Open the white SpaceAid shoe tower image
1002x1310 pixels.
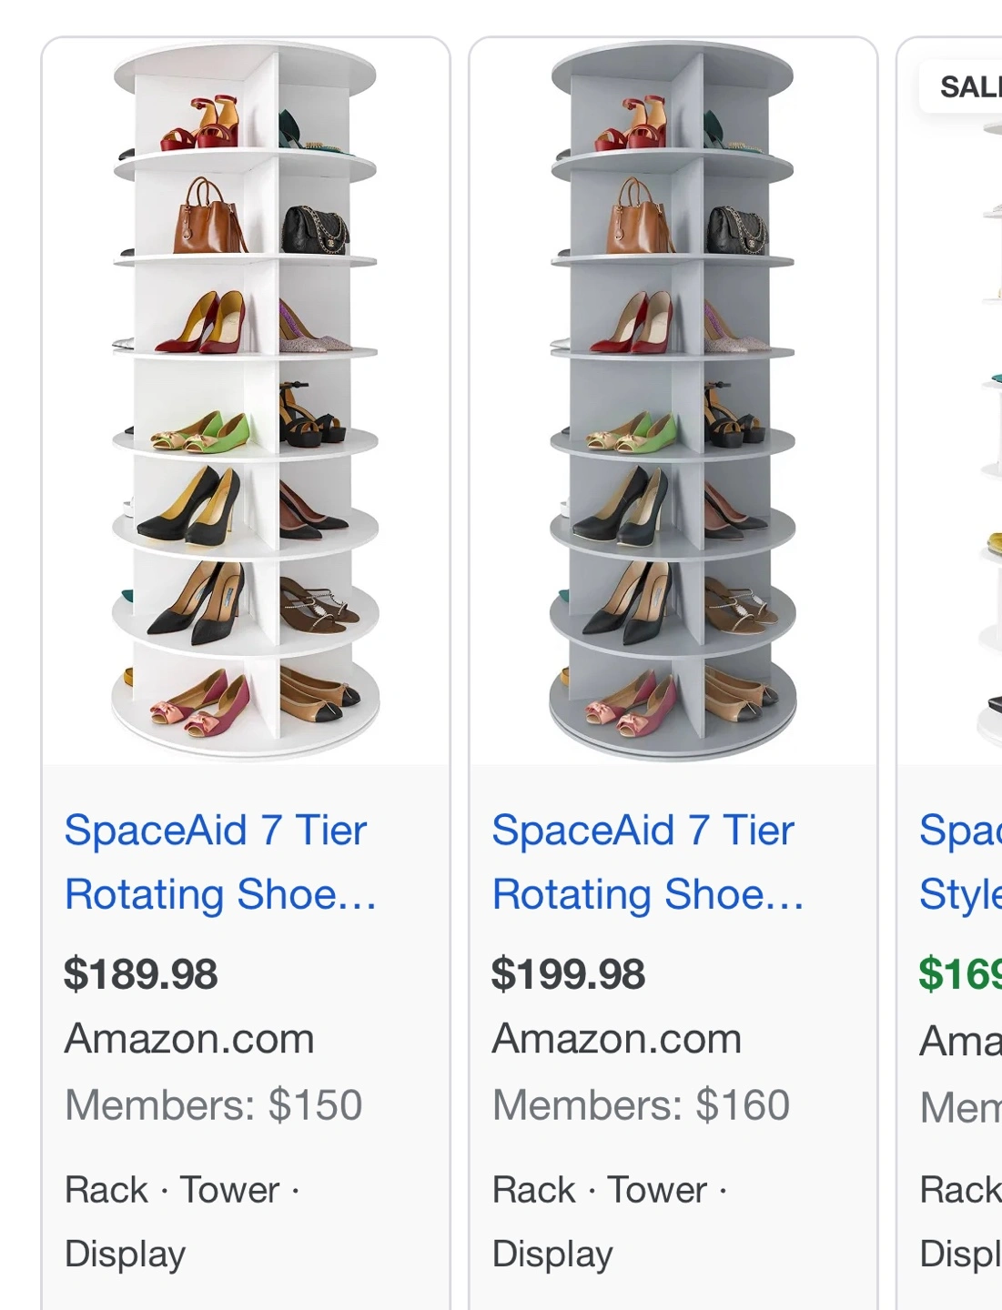pos(245,400)
